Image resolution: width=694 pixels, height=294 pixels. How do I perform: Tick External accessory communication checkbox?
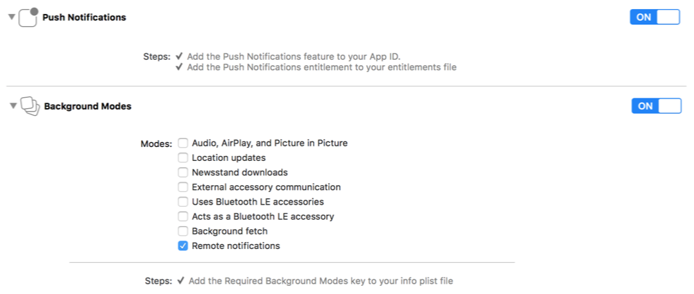(183, 187)
